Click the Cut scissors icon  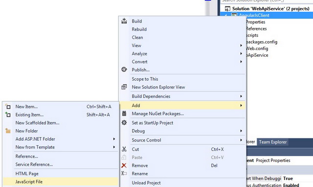pos(124,149)
